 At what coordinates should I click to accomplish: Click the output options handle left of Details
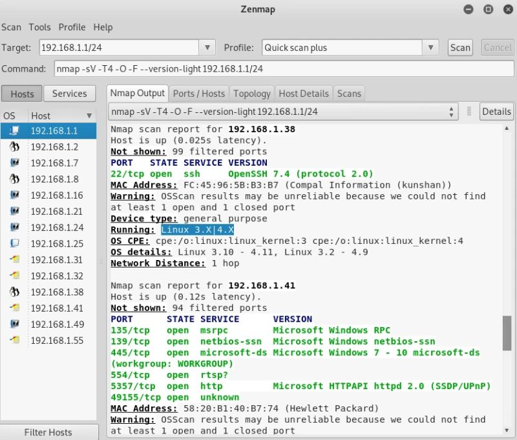click(469, 111)
